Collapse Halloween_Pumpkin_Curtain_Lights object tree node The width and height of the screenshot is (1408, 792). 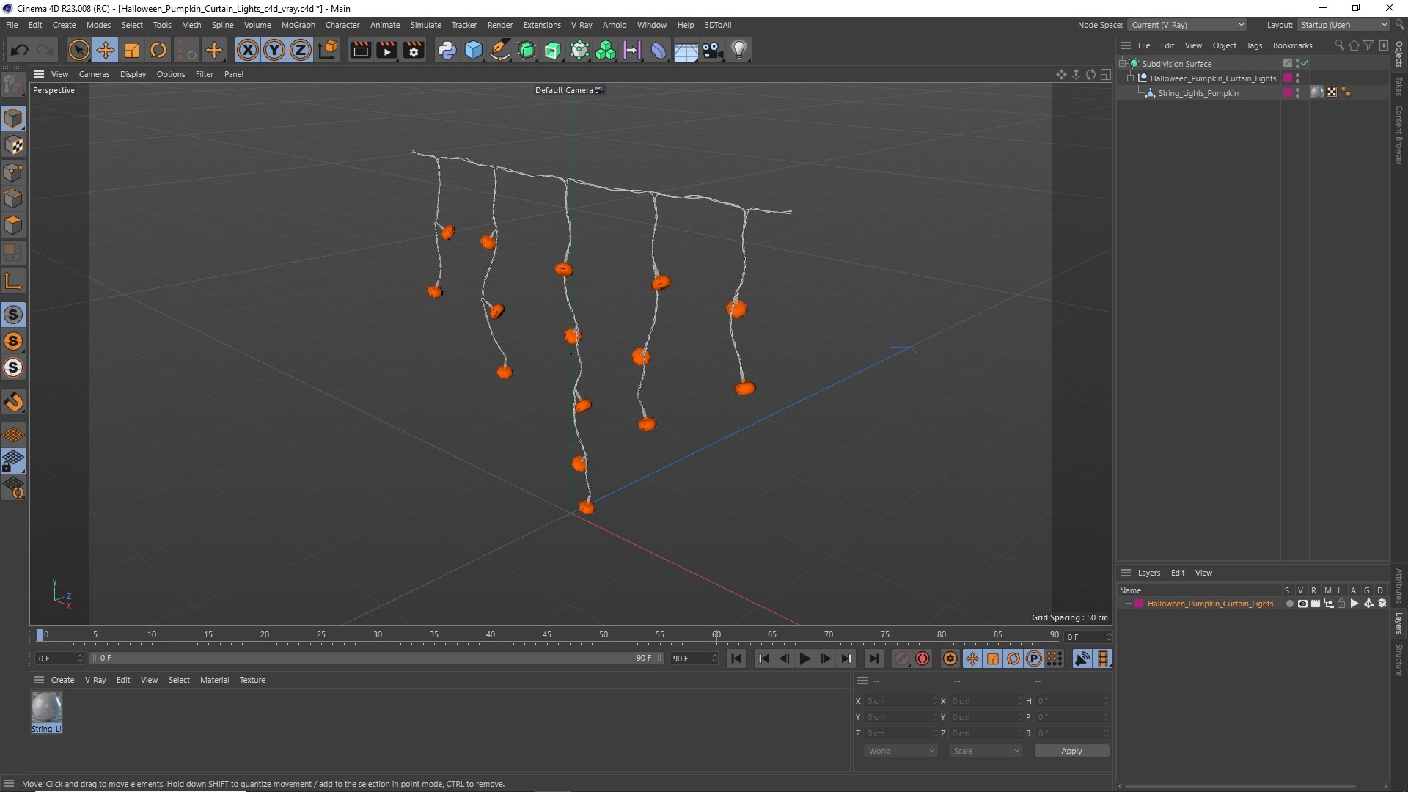point(1130,78)
